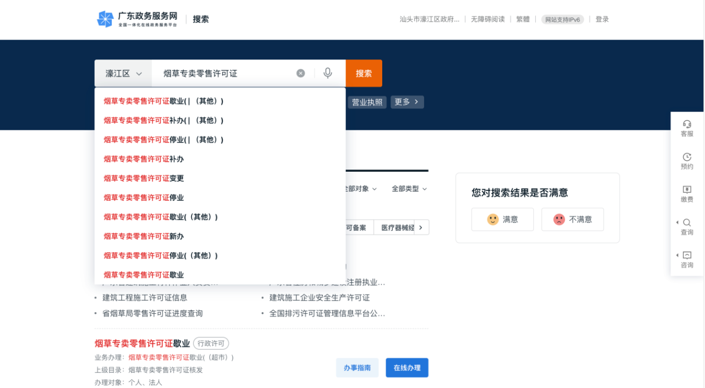Screen dimensions: 705x388
Task: Click the 咨询 consultation icon
Action: pyautogui.click(x=687, y=259)
